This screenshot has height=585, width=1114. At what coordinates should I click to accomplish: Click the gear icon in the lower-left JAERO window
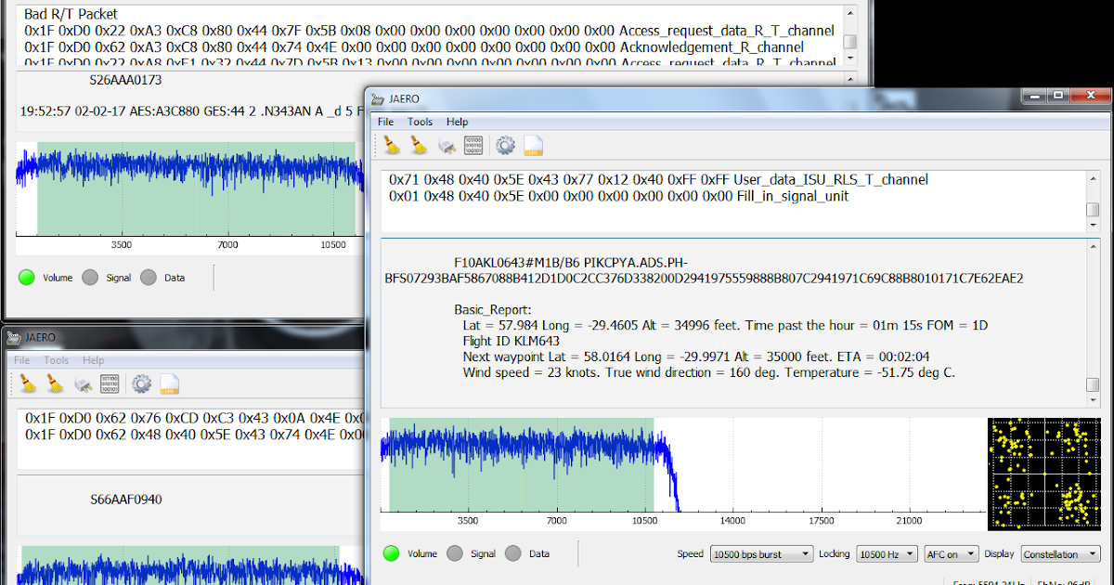[140, 384]
